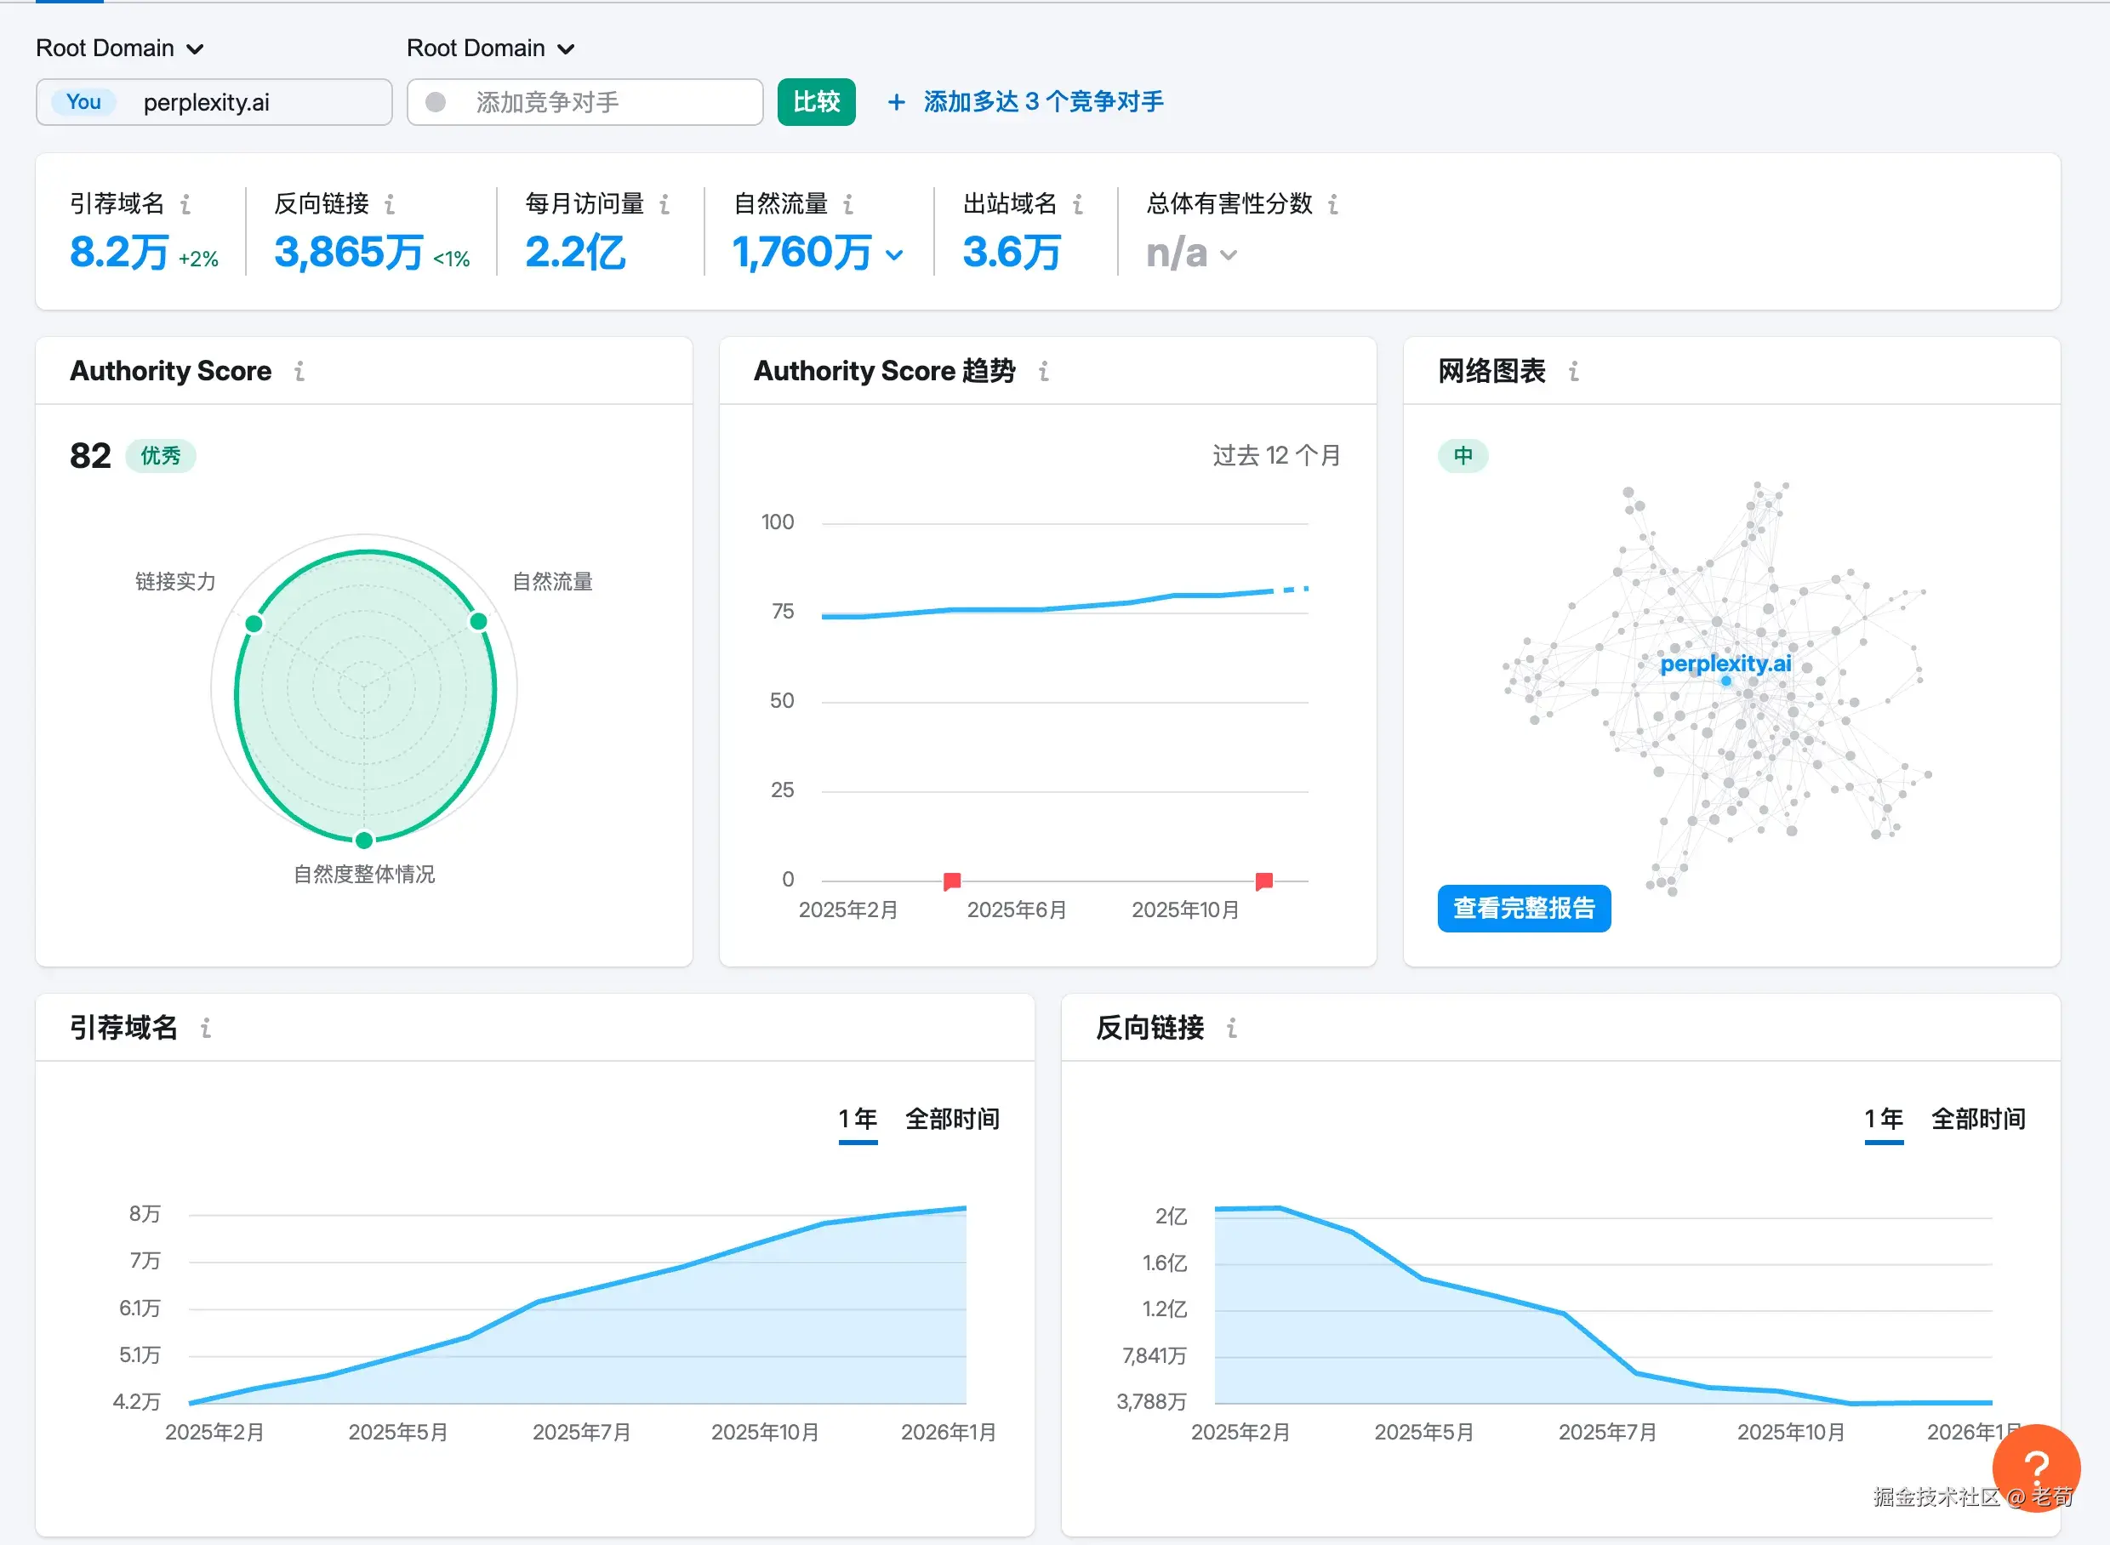Screen dimensions: 2110x1545
Task: Open the orange help question-mark button
Action: pos(2035,1467)
